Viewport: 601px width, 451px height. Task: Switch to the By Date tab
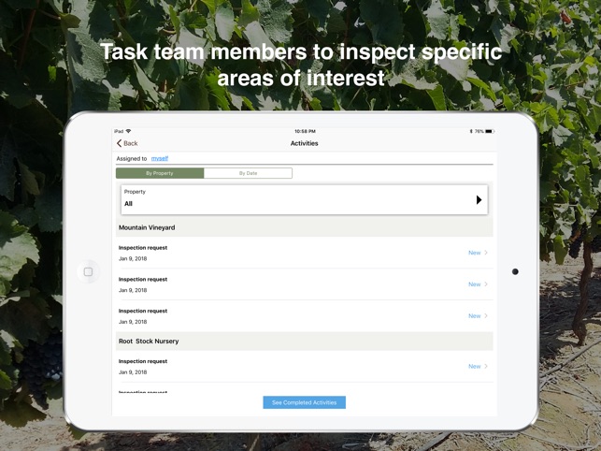click(x=248, y=173)
